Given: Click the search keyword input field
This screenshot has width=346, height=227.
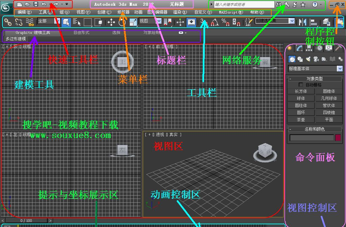Looking at the screenshot, I should [x=244, y=4].
